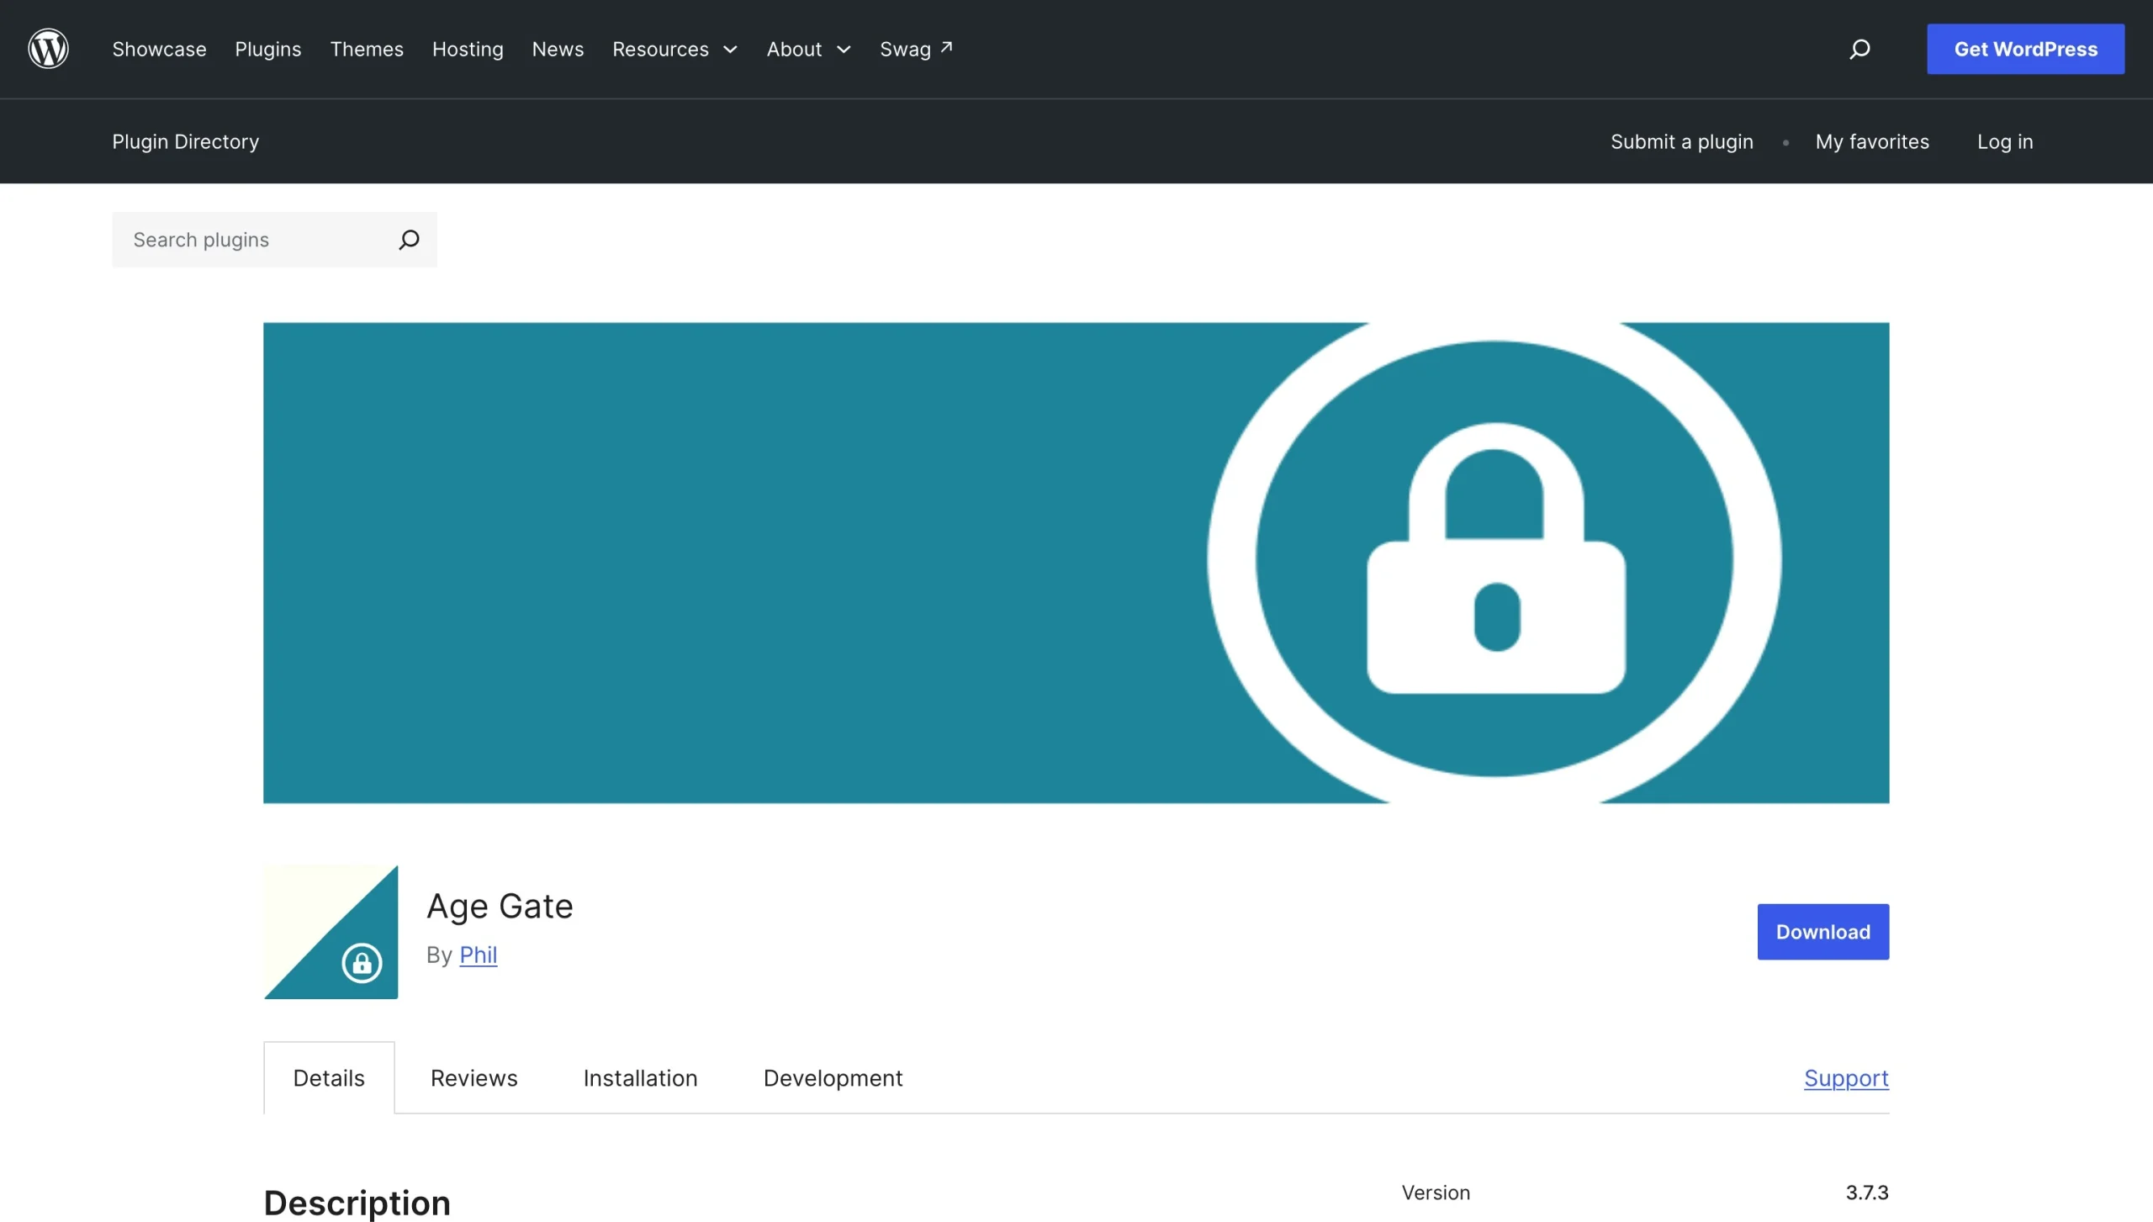Go to the Plugins menu item
Viewport: 2153px width, 1222px height.
click(x=267, y=49)
